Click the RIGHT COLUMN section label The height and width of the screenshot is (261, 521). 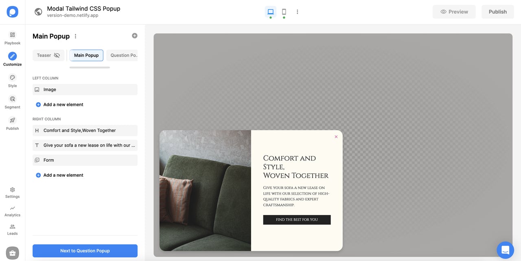click(47, 119)
